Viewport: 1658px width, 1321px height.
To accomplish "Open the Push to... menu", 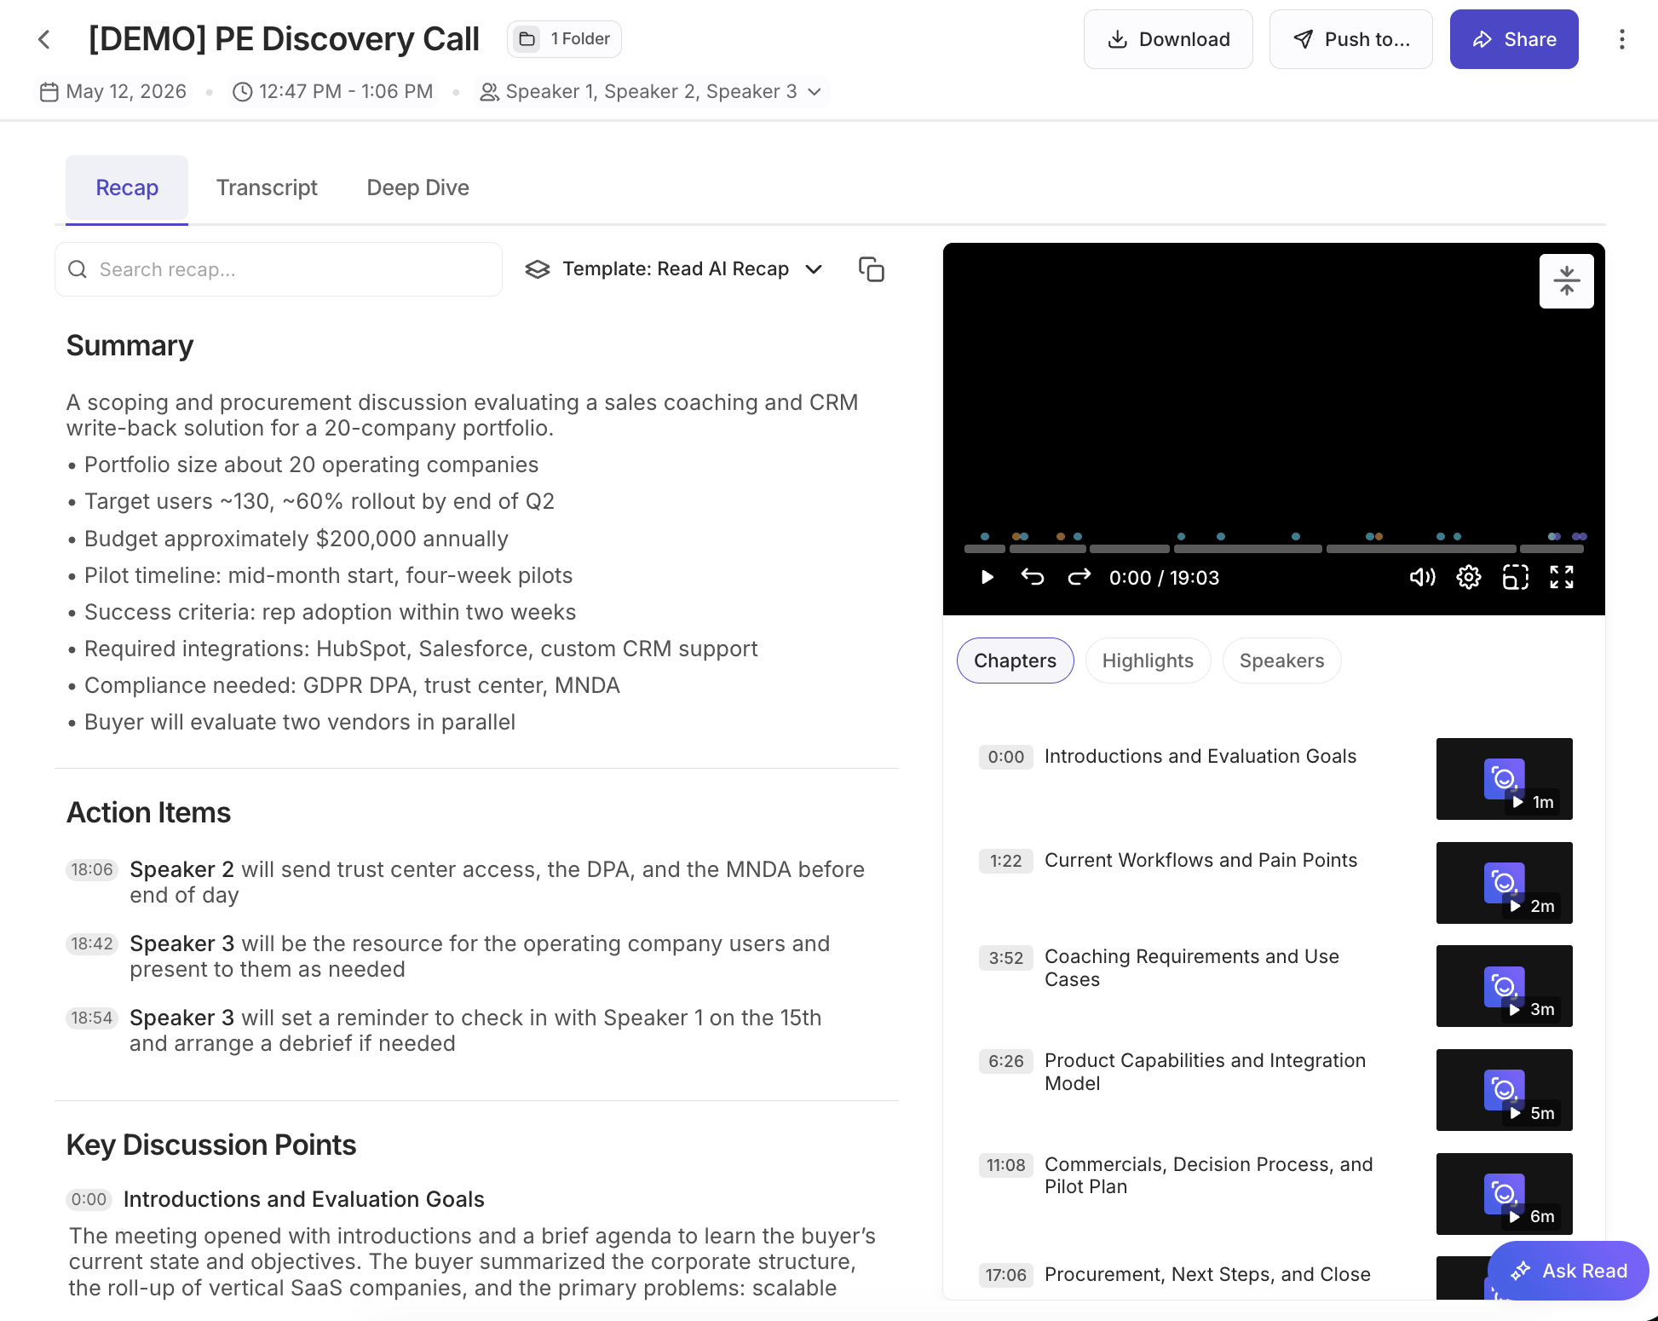I will click(1351, 39).
